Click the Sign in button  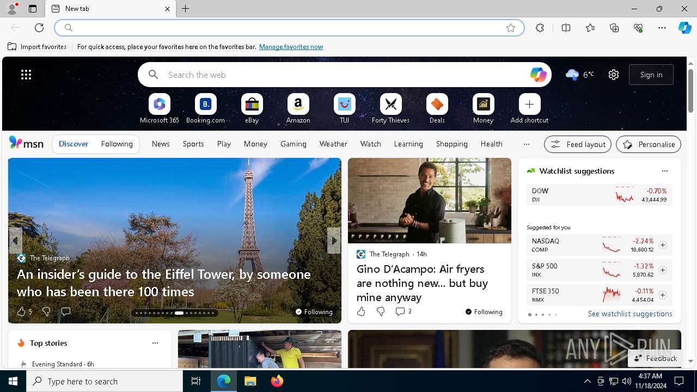click(651, 75)
